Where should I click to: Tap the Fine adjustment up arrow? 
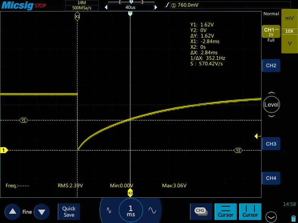click(x=13, y=211)
